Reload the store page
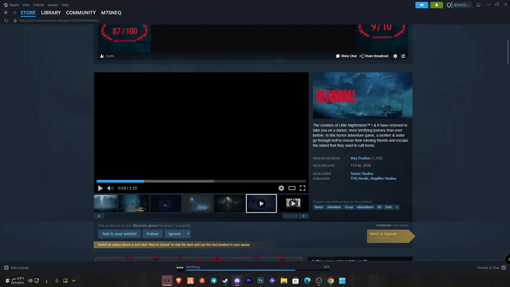The width and height of the screenshot is (510, 287). click(6, 20)
